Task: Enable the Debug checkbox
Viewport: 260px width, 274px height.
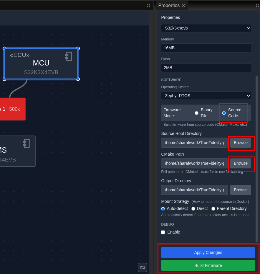Action: (x=163, y=232)
